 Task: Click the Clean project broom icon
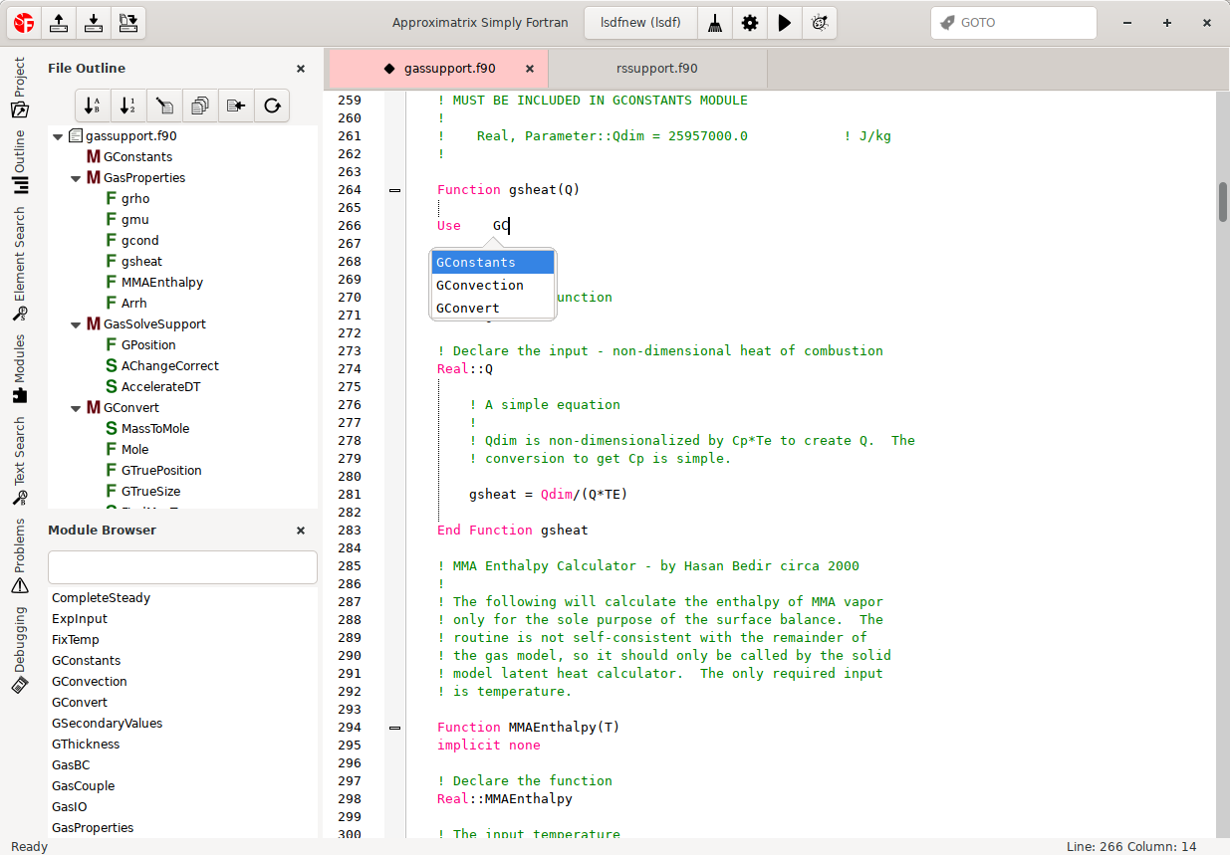point(715,23)
